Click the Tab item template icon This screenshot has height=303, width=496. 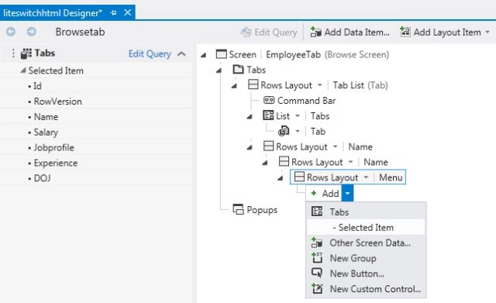click(x=284, y=131)
